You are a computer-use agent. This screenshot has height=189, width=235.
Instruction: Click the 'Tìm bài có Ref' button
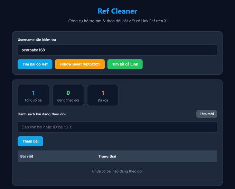pyautogui.click(x=35, y=64)
